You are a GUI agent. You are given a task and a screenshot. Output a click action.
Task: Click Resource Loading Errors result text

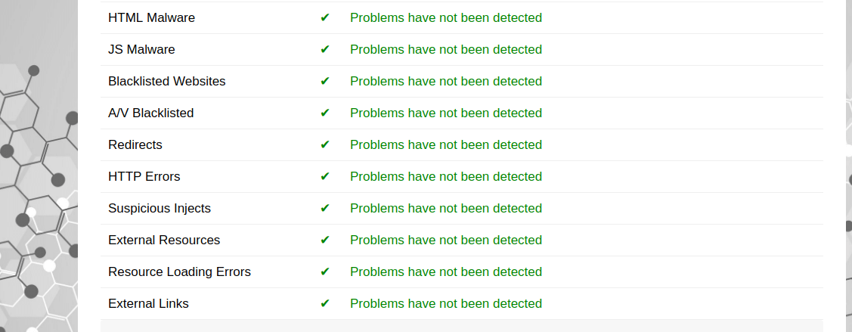click(446, 272)
